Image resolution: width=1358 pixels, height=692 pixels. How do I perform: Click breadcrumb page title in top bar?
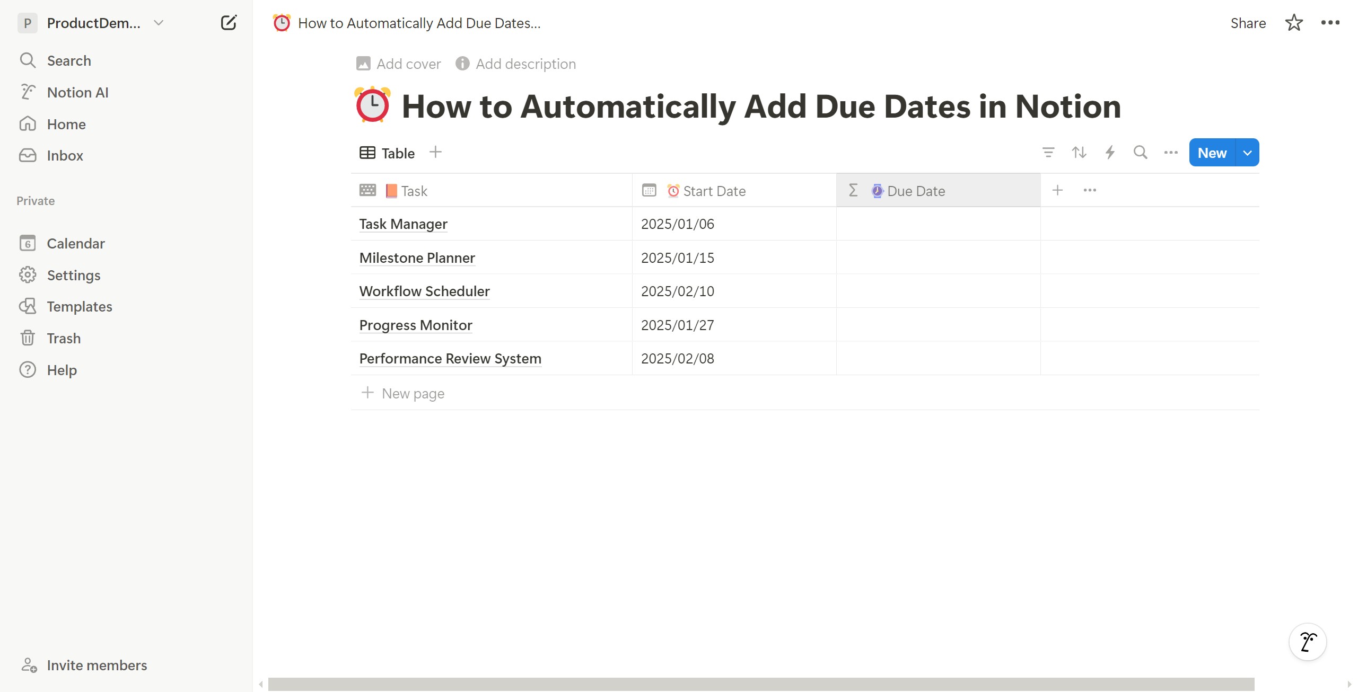click(x=419, y=23)
